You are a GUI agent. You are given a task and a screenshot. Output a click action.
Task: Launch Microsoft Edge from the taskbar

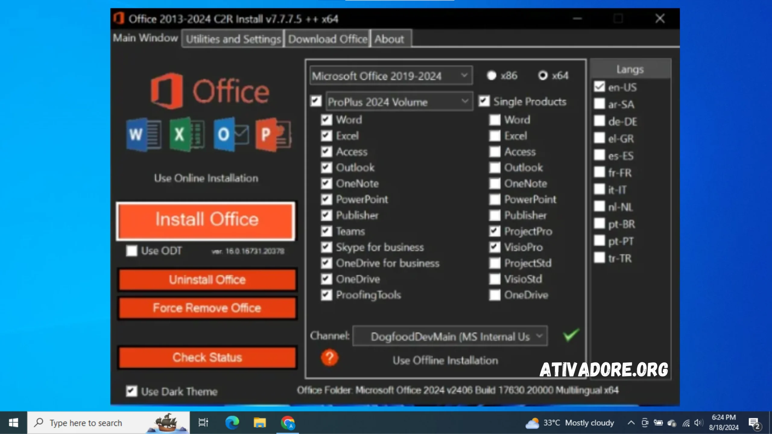point(232,423)
